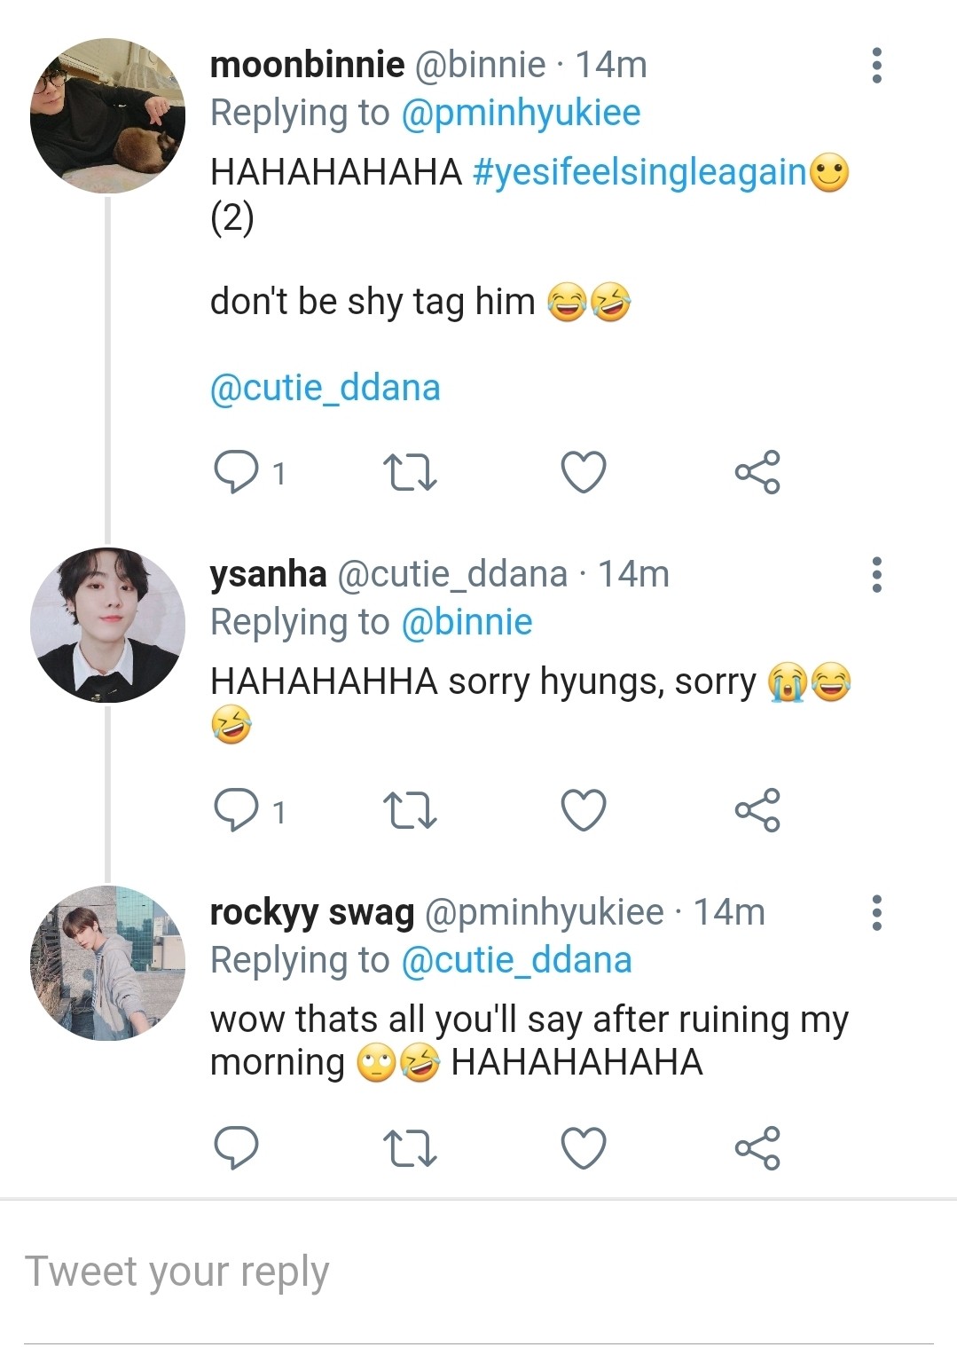The image size is (957, 1347).
Task: Share moonbinnie's tweet
Action: [x=757, y=471]
